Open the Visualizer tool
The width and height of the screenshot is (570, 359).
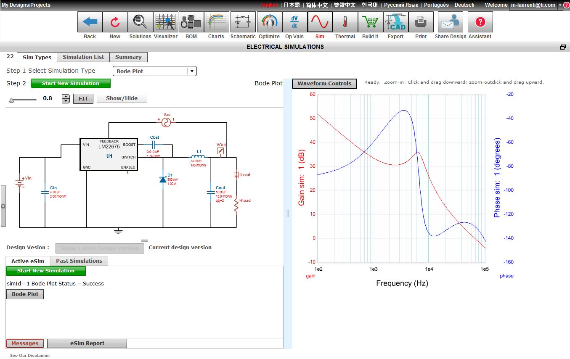[166, 22]
